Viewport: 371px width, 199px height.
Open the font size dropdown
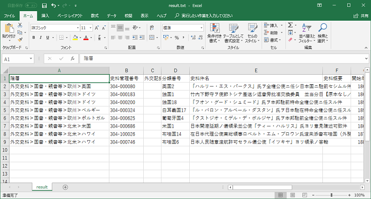click(90, 28)
